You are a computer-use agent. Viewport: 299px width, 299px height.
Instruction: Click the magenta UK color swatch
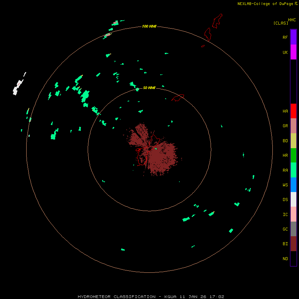coord(293,52)
